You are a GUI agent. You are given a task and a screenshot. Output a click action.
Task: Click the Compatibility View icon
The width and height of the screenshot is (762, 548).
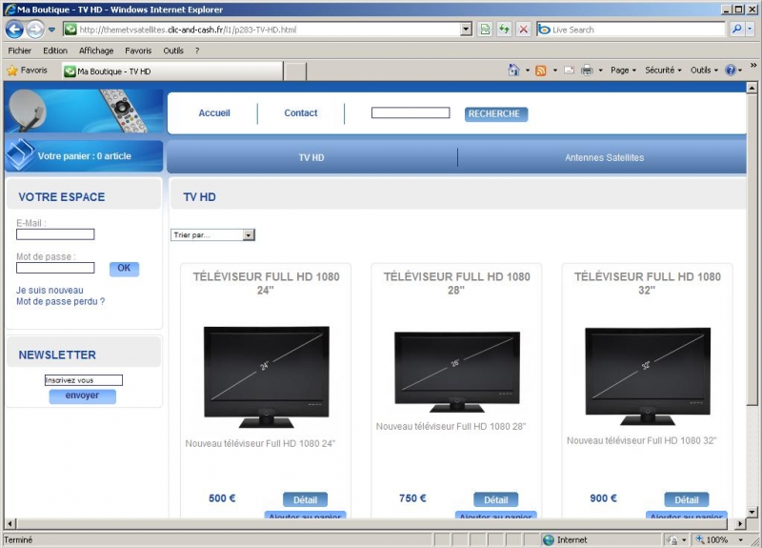(x=485, y=30)
